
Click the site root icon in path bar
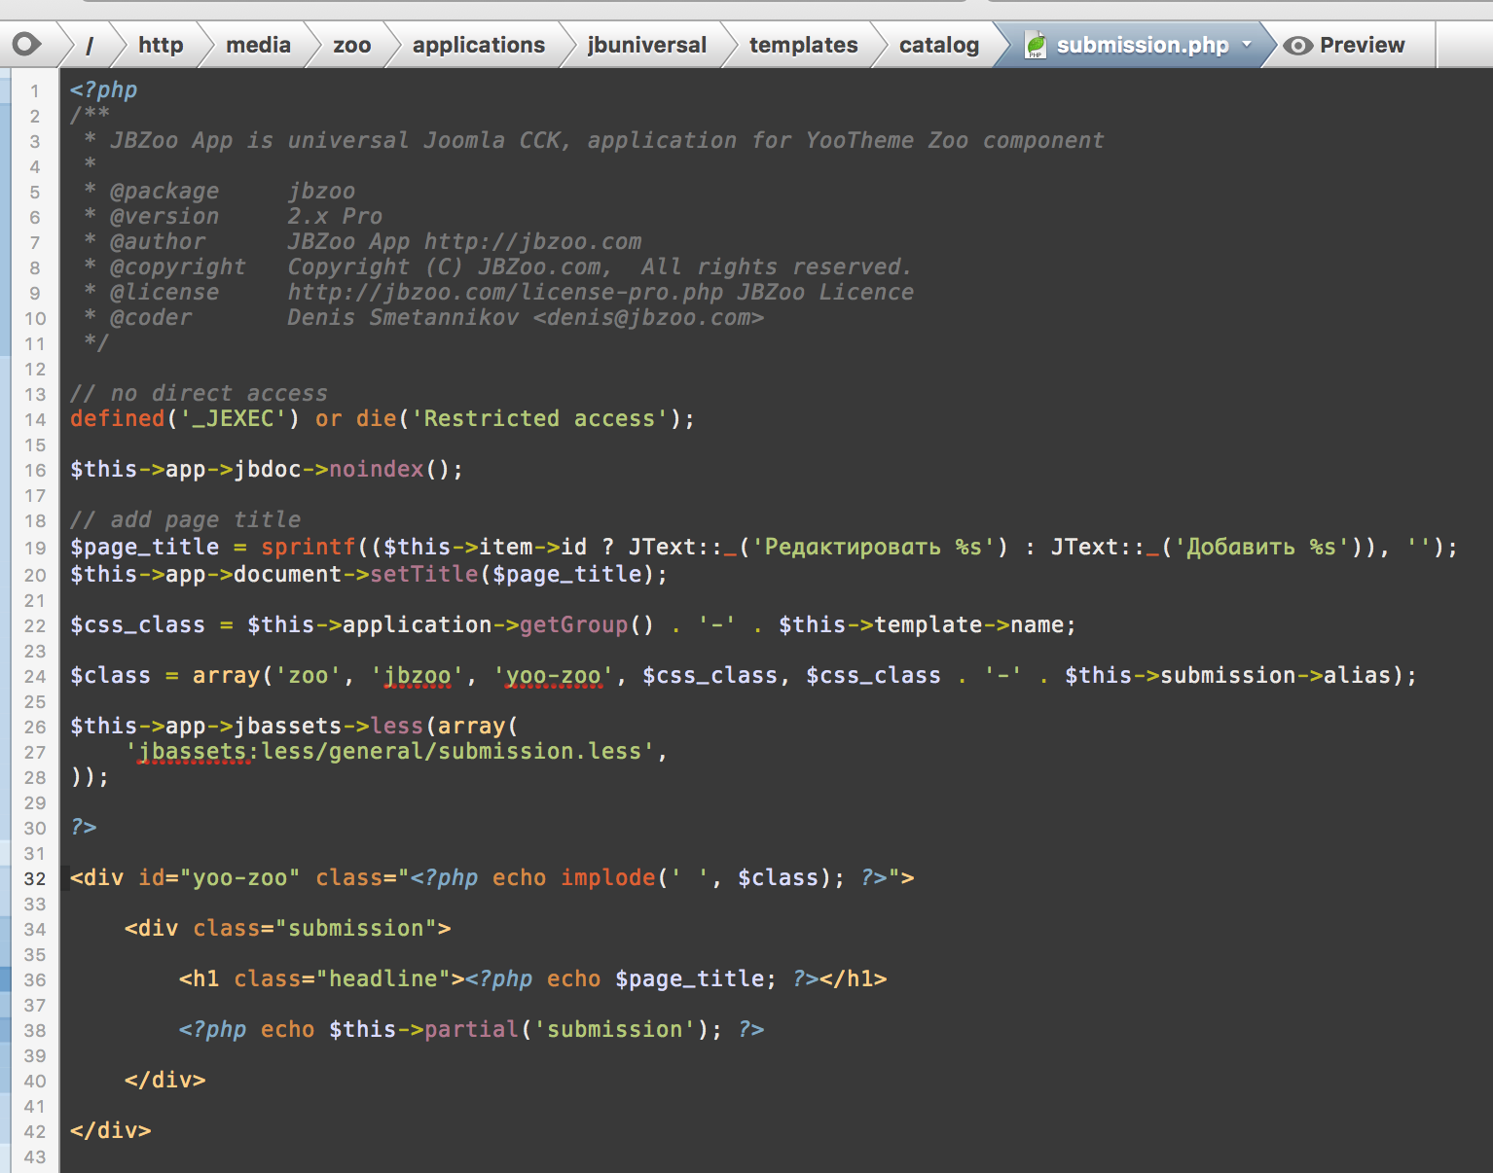coord(26,45)
